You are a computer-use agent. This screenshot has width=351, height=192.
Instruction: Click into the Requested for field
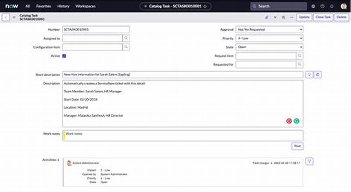coord(266,64)
